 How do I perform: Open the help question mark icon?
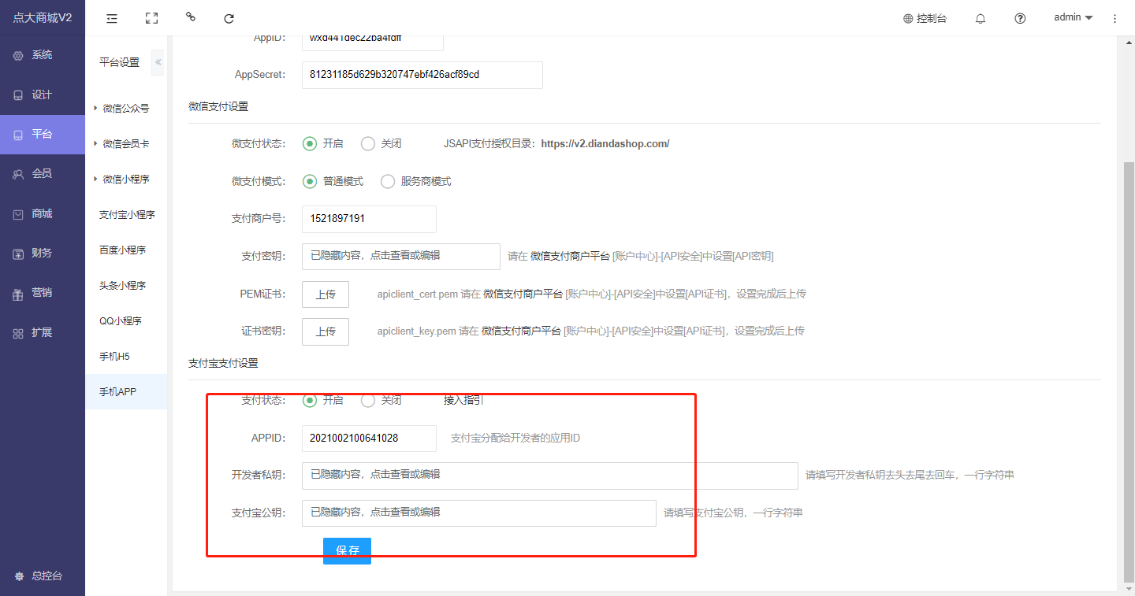(x=1020, y=18)
